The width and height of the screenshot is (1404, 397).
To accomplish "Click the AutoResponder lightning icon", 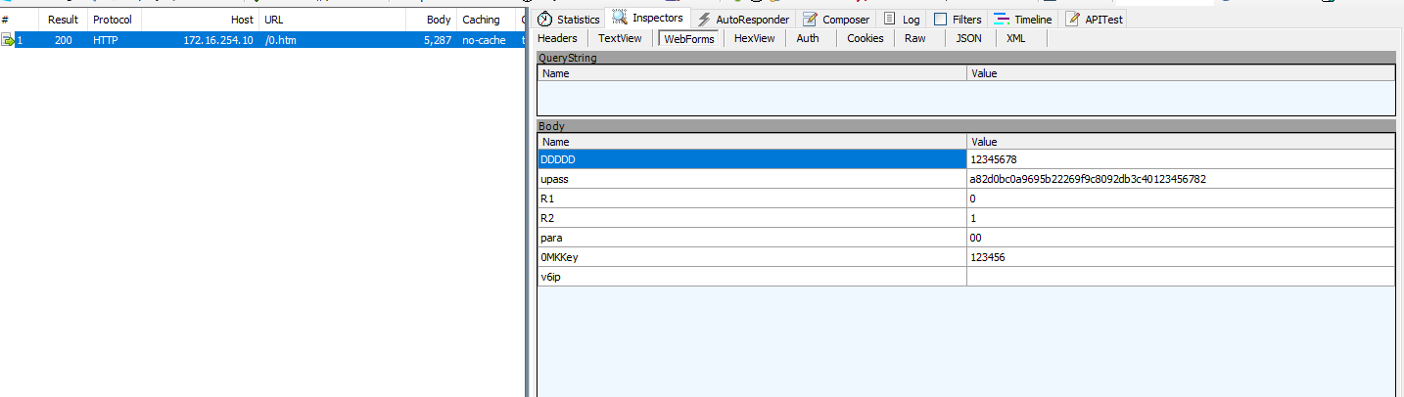I will click(x=705, y=19).
